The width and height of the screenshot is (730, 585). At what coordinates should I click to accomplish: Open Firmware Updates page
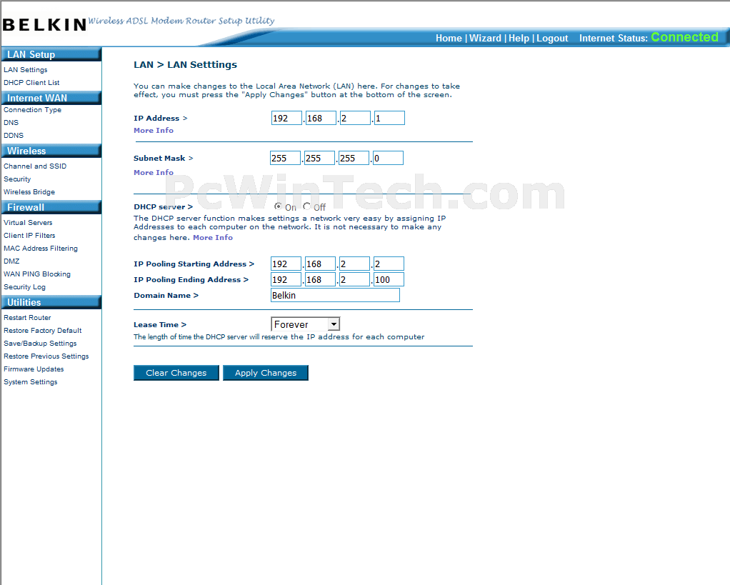pyautogui.click(x=34, y=369)
